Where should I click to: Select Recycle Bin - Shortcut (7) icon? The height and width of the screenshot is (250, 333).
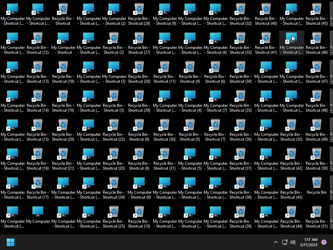click(x=215, y=130)
